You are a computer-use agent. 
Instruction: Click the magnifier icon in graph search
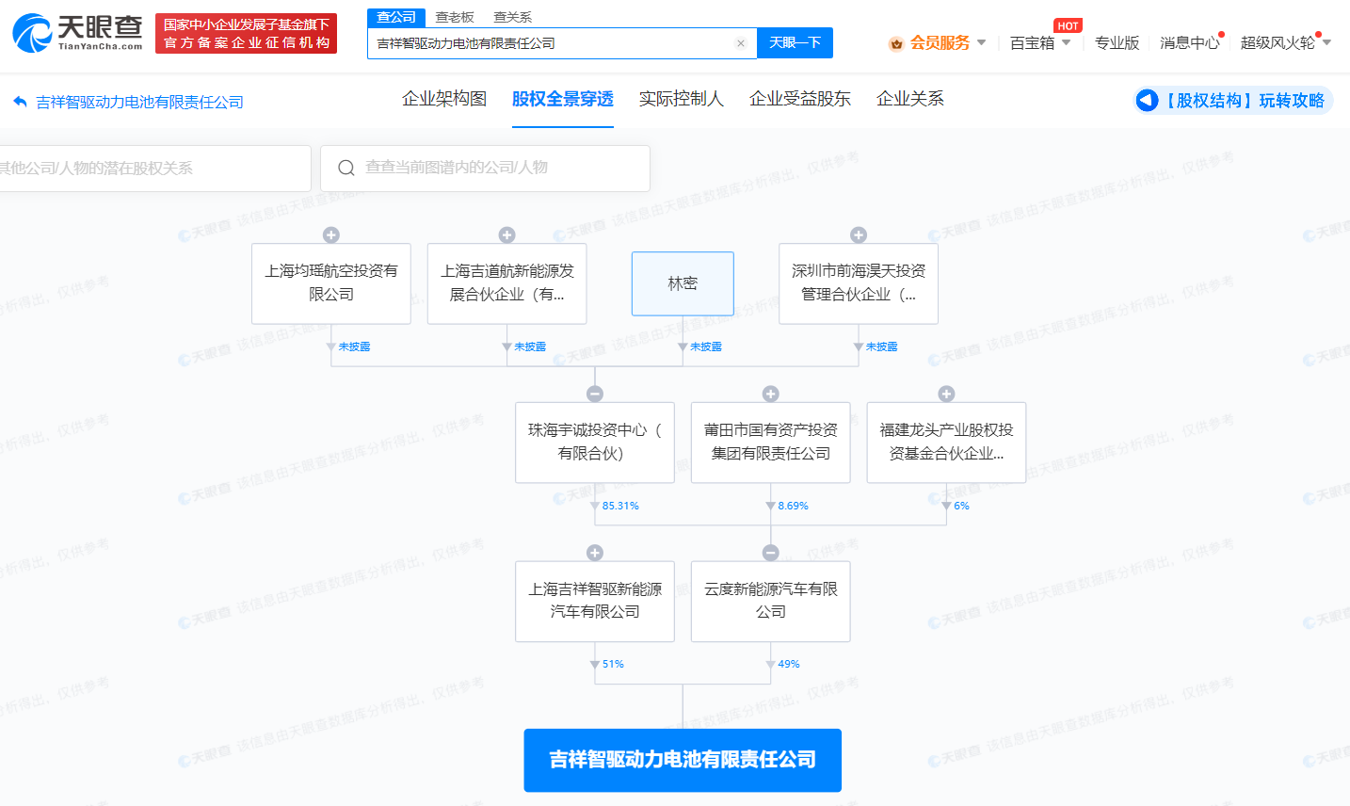coord(346,168)
